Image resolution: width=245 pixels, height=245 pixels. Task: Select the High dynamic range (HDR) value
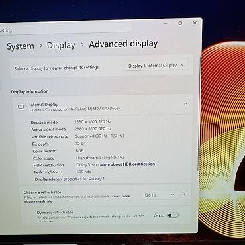(100, 158)
